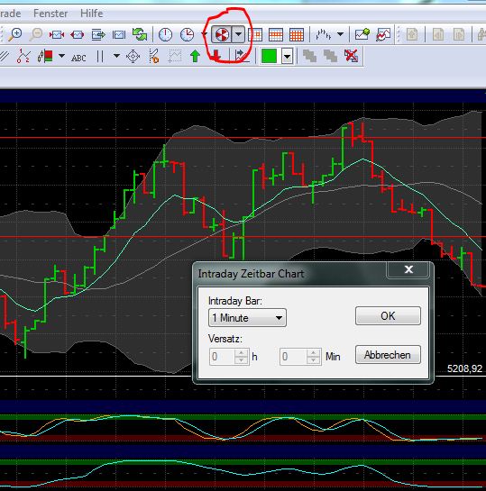
Task: Open the Intraday Bar 1 Minute dropdown
Action: tap(247, 318)
